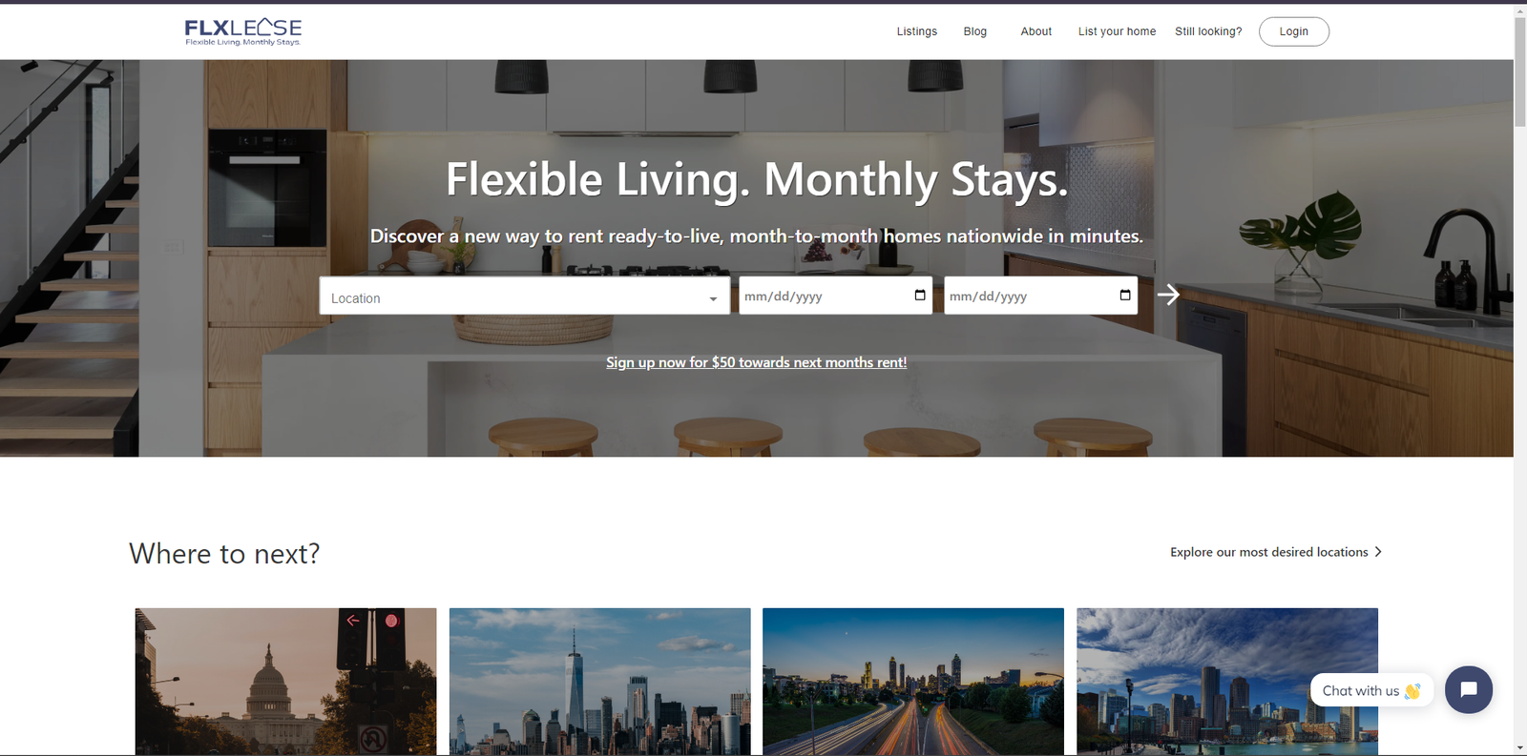Open the second date field's calendar picker
The height and width of the screenshot is (756, 1527).
(1125, 296)
